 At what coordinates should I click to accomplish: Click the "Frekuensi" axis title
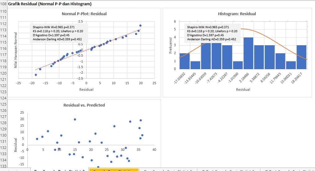170,46
